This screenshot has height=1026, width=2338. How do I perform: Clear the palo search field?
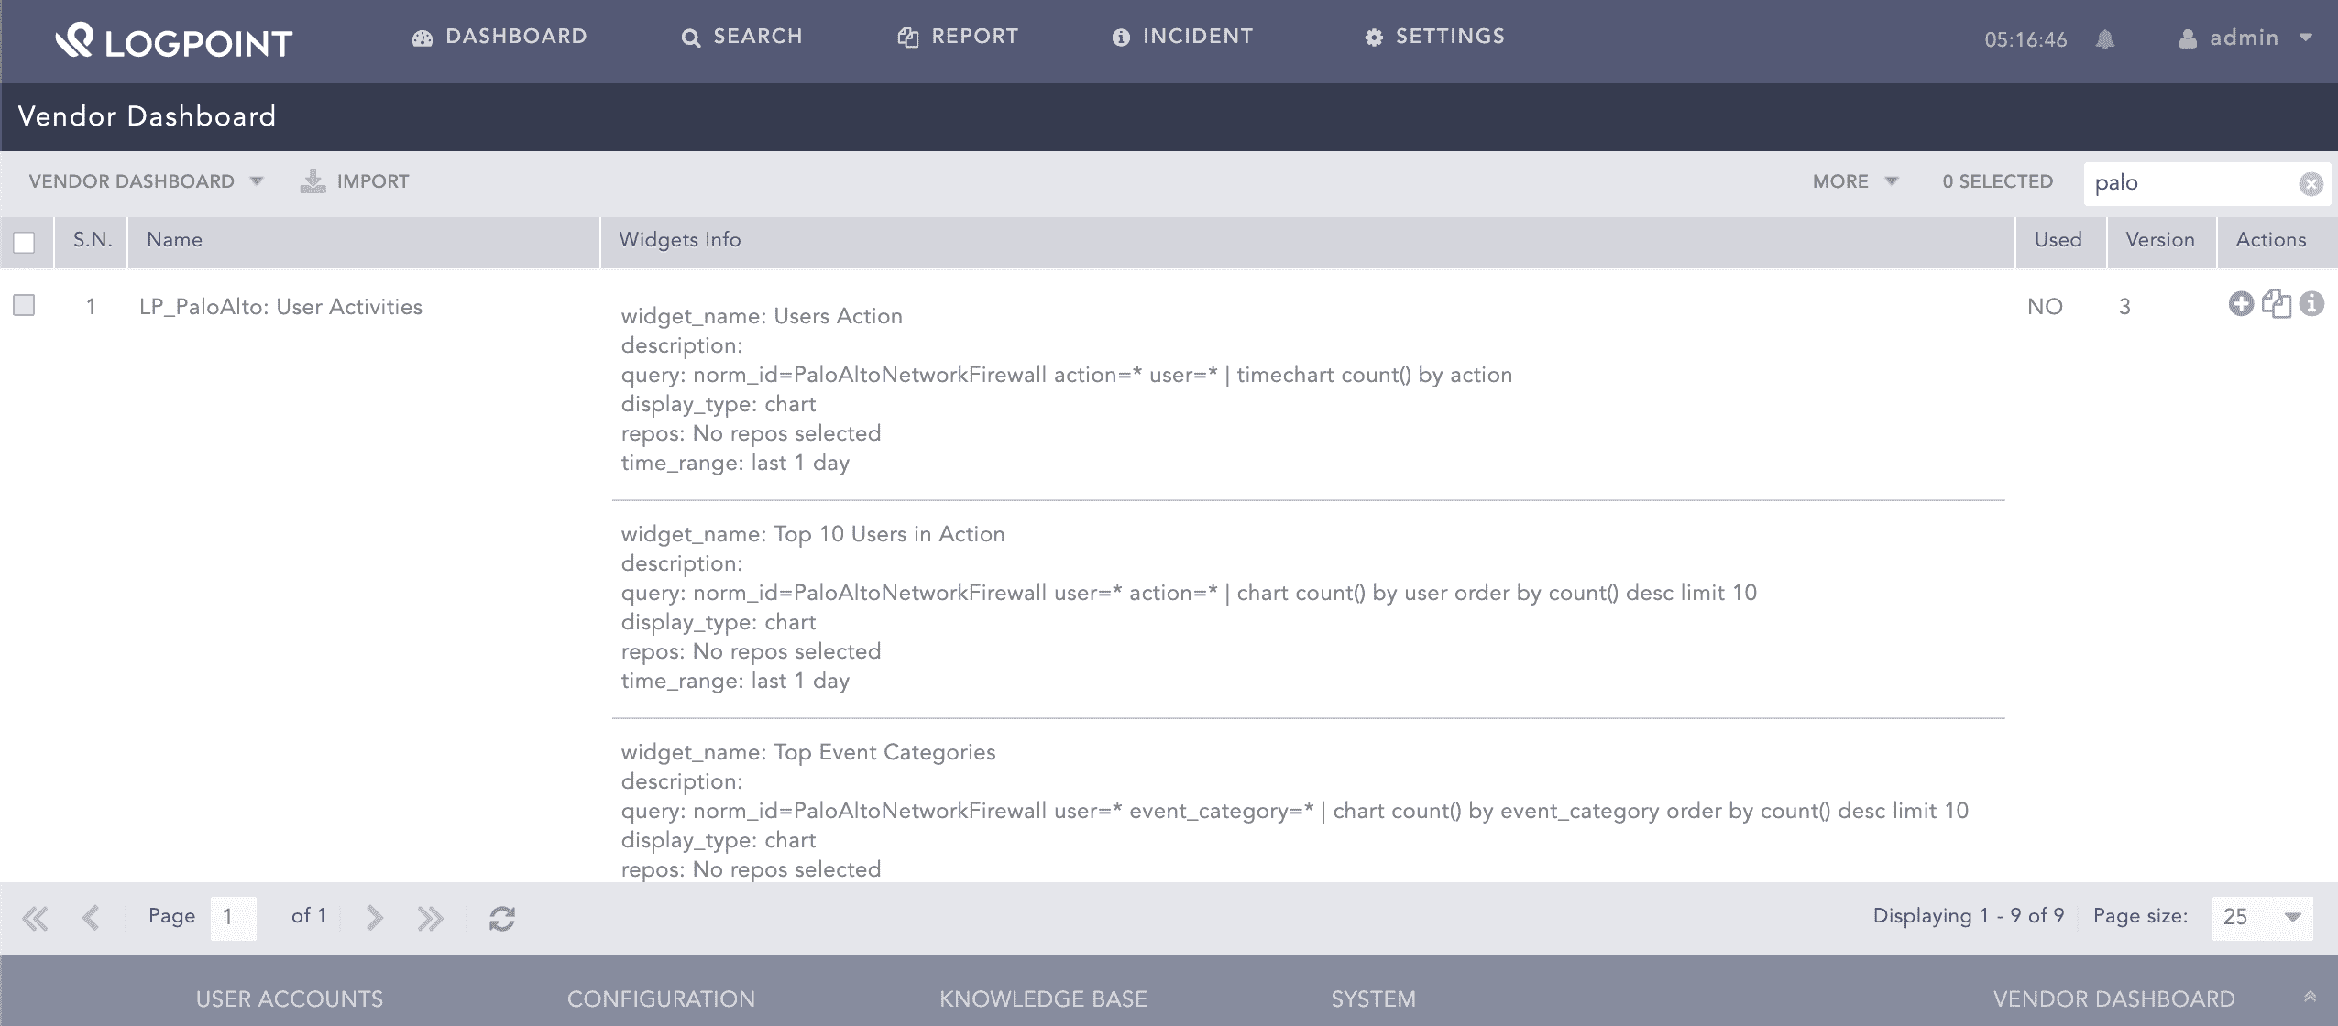pyautogui.click(x=2311, y=184)
